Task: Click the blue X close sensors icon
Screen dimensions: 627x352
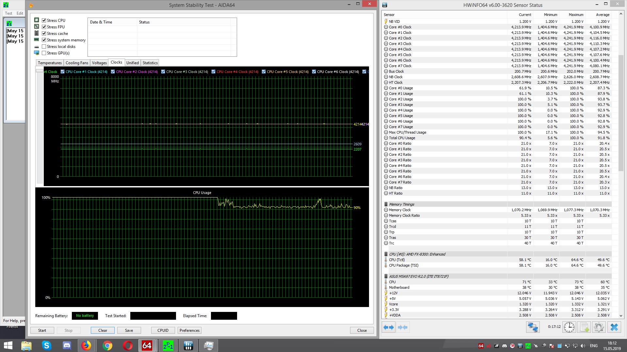Action: (x=614, y=327)
